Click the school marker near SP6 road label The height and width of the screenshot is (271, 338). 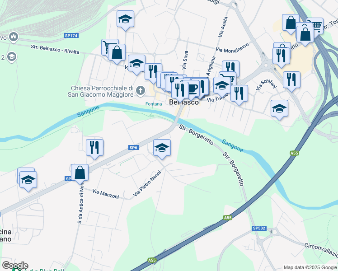(x=162, y=150)
